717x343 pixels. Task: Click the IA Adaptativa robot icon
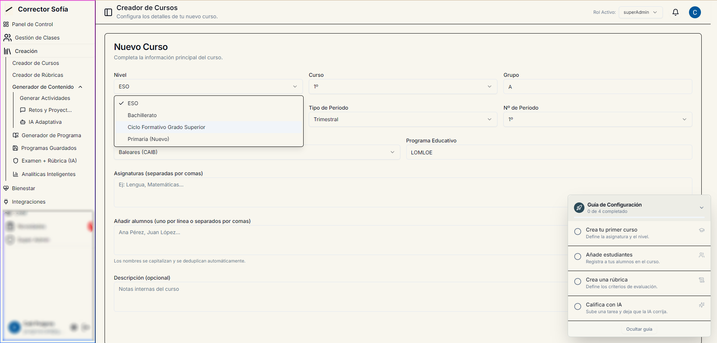[23, 122]
